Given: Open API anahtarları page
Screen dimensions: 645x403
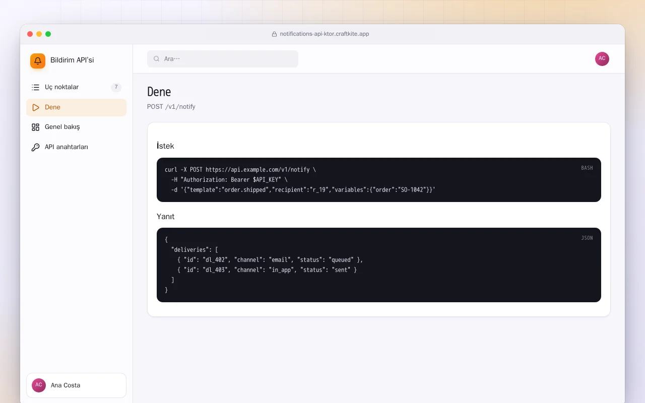Looking at the screenshot, I should click(x=76, y=147).
